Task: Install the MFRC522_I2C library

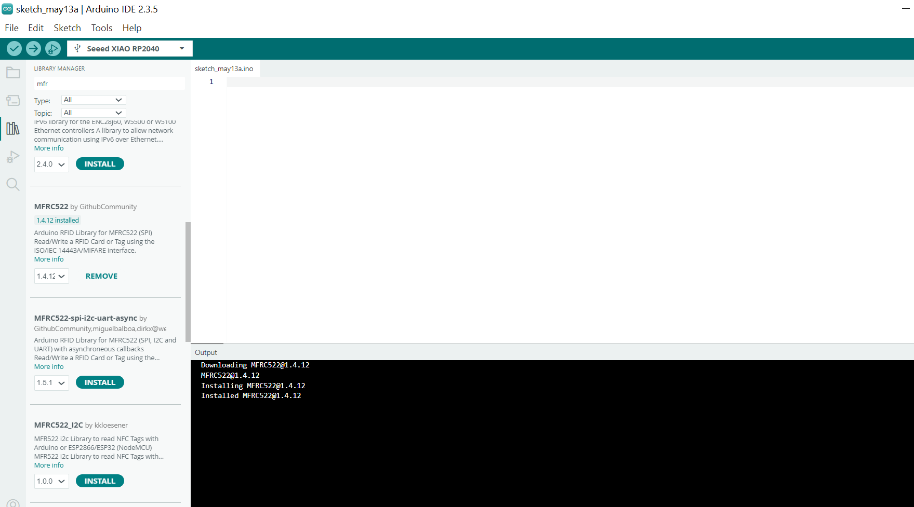Action: [100, 481]
